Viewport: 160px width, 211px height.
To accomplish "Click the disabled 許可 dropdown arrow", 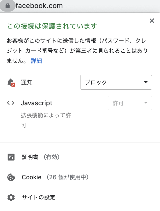I will click(x=146, y=103).
